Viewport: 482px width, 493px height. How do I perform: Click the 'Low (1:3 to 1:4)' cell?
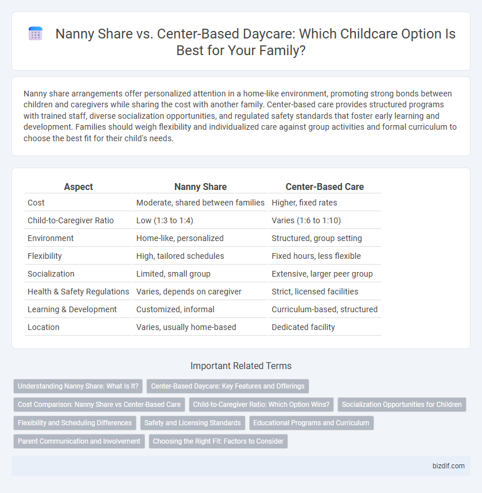[200, 220]
